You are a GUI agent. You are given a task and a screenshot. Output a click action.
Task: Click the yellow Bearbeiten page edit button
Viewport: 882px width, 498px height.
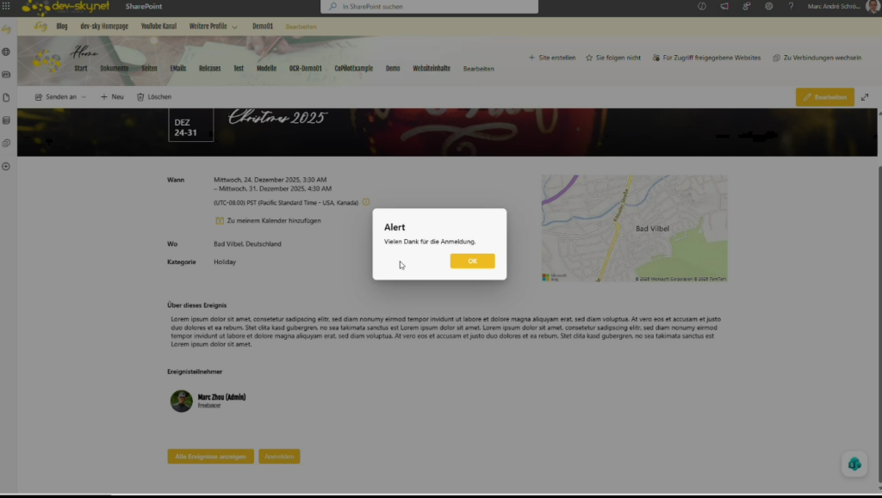[824, 97]
